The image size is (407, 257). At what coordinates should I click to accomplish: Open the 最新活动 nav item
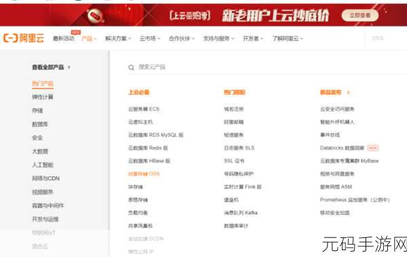[64, 39]
